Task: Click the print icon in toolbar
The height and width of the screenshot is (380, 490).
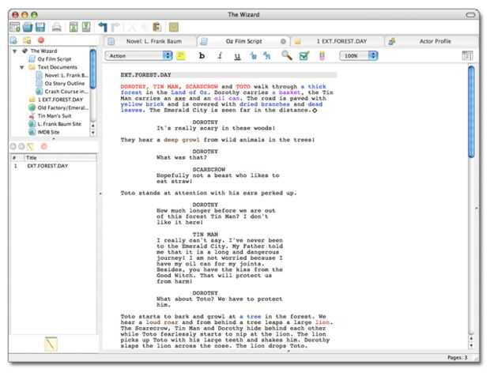Action: click(x=57, y=27)
